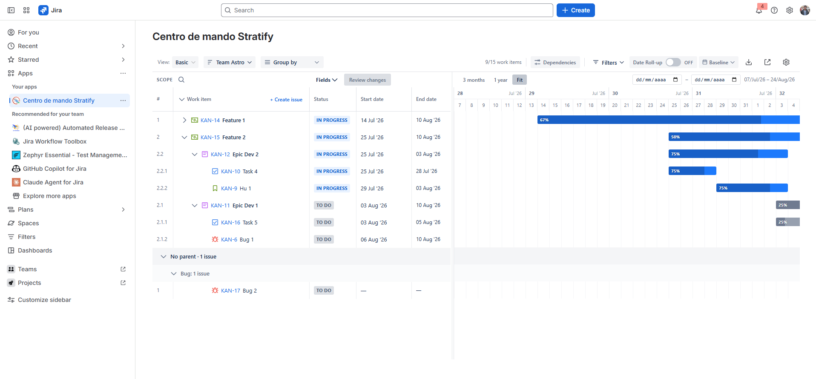Image resolution: width=816 pixels, height=379 pixels.
Task: Click the Create button
Action: pyautogui.click(x=576, y=10)
